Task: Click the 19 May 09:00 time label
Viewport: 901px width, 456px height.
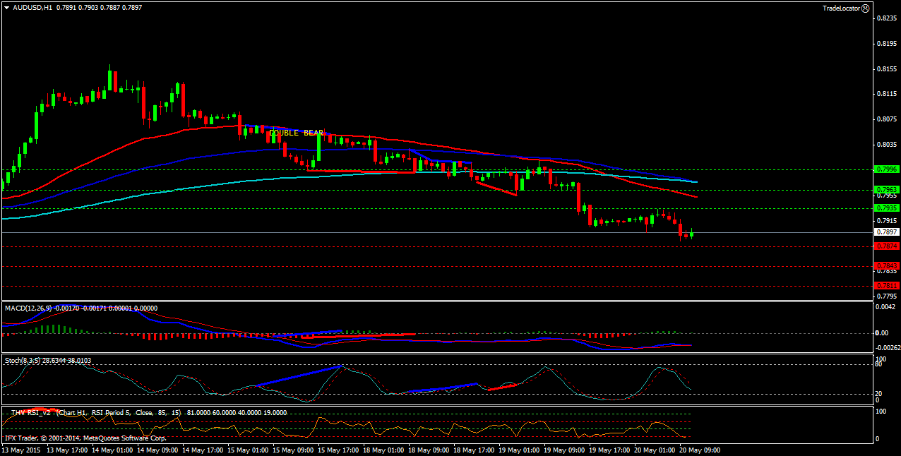Action: pyautogui.click(x=563, y=450)
